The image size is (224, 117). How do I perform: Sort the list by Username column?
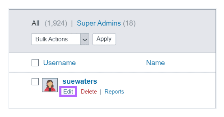[x=60, y=63]
